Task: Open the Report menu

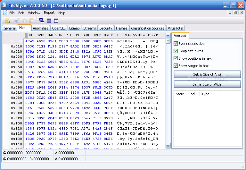Action: (49, 13)
